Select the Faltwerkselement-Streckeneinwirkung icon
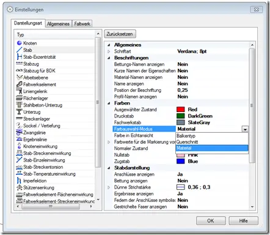 tap(19, 201)
